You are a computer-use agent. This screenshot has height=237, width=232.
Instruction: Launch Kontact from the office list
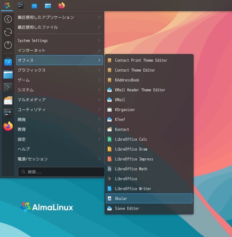pos(149,129)
